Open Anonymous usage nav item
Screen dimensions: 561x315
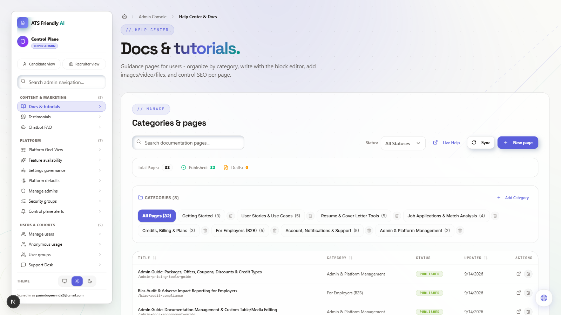click(x=61, y=244)
